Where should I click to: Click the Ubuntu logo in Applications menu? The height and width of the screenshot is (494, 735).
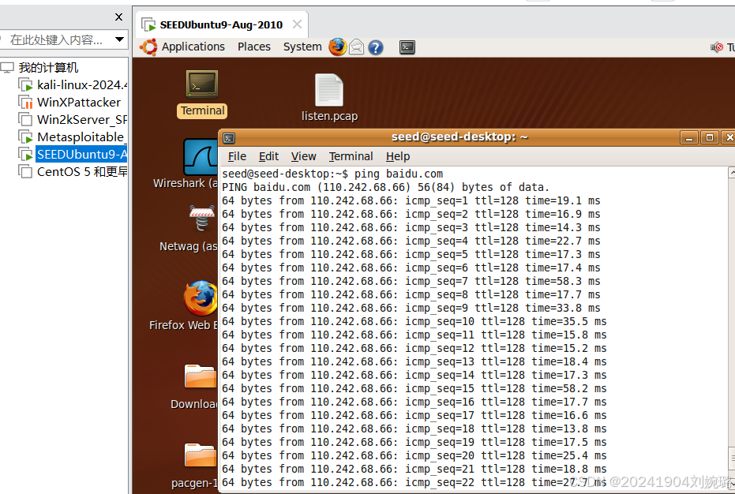coord(148,47)
